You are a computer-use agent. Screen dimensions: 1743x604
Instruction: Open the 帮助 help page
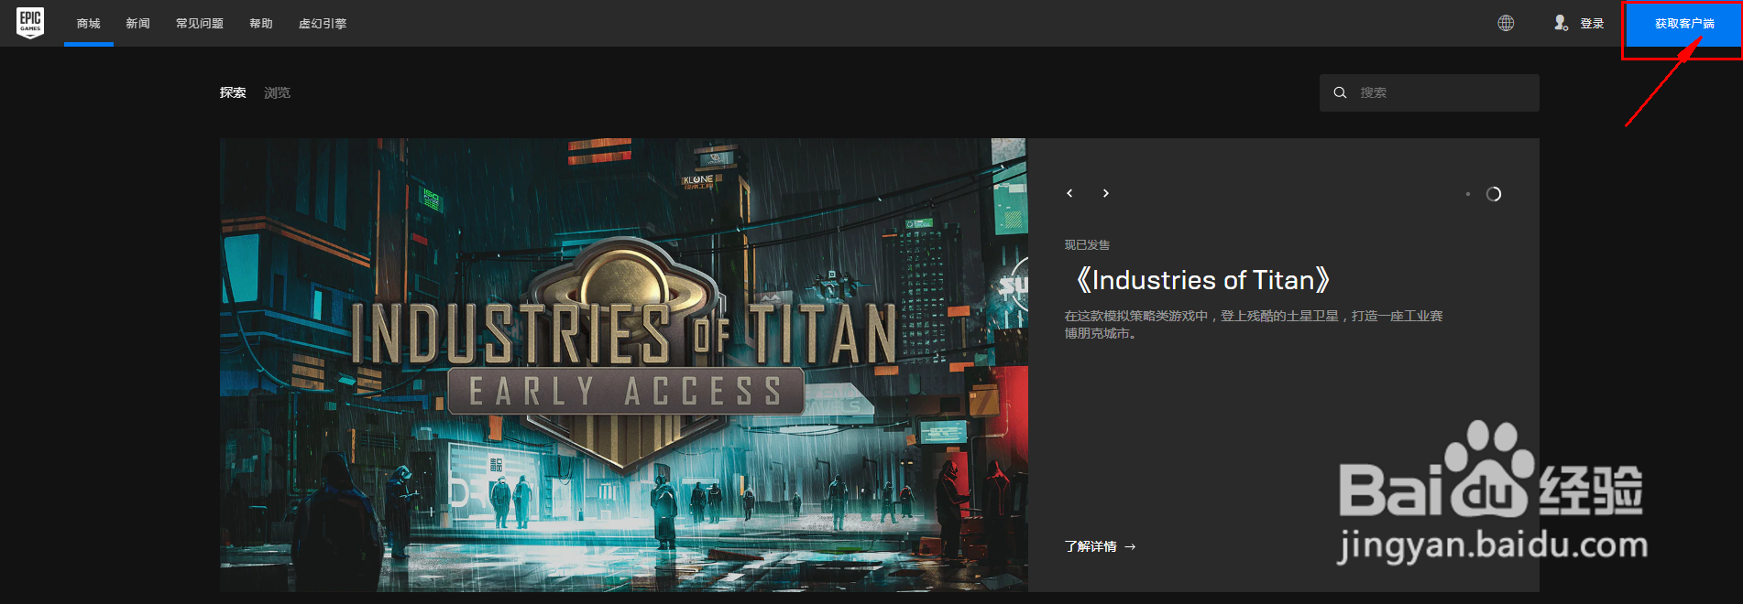coord(261,24)
